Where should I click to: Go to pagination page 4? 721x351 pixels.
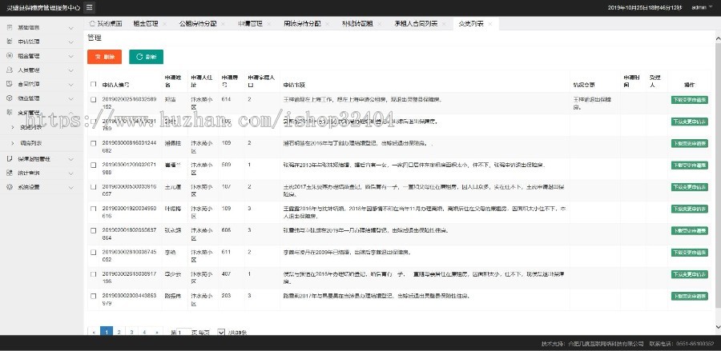[144, 332]
